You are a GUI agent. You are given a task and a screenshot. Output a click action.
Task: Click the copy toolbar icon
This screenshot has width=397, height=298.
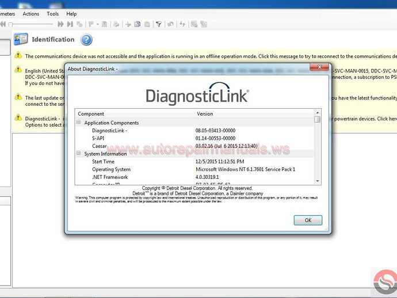point(138,24)
